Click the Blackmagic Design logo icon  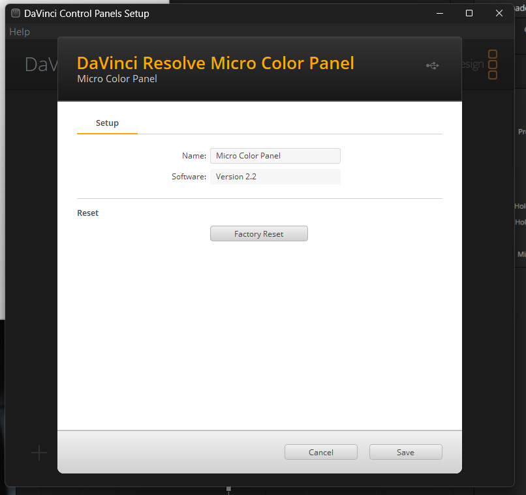(493, 65)
